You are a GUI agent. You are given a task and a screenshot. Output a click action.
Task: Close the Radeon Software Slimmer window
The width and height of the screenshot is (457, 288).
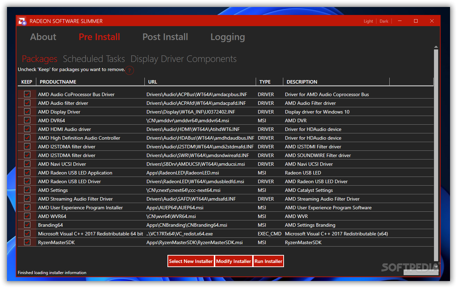point(432,21)
